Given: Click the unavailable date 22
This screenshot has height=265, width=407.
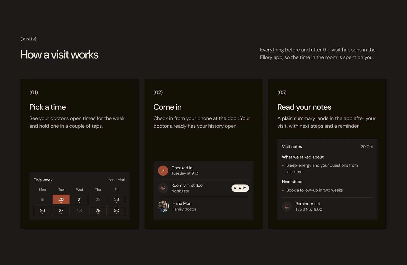Looking at the screenshot, I should (x=98, y=199).
